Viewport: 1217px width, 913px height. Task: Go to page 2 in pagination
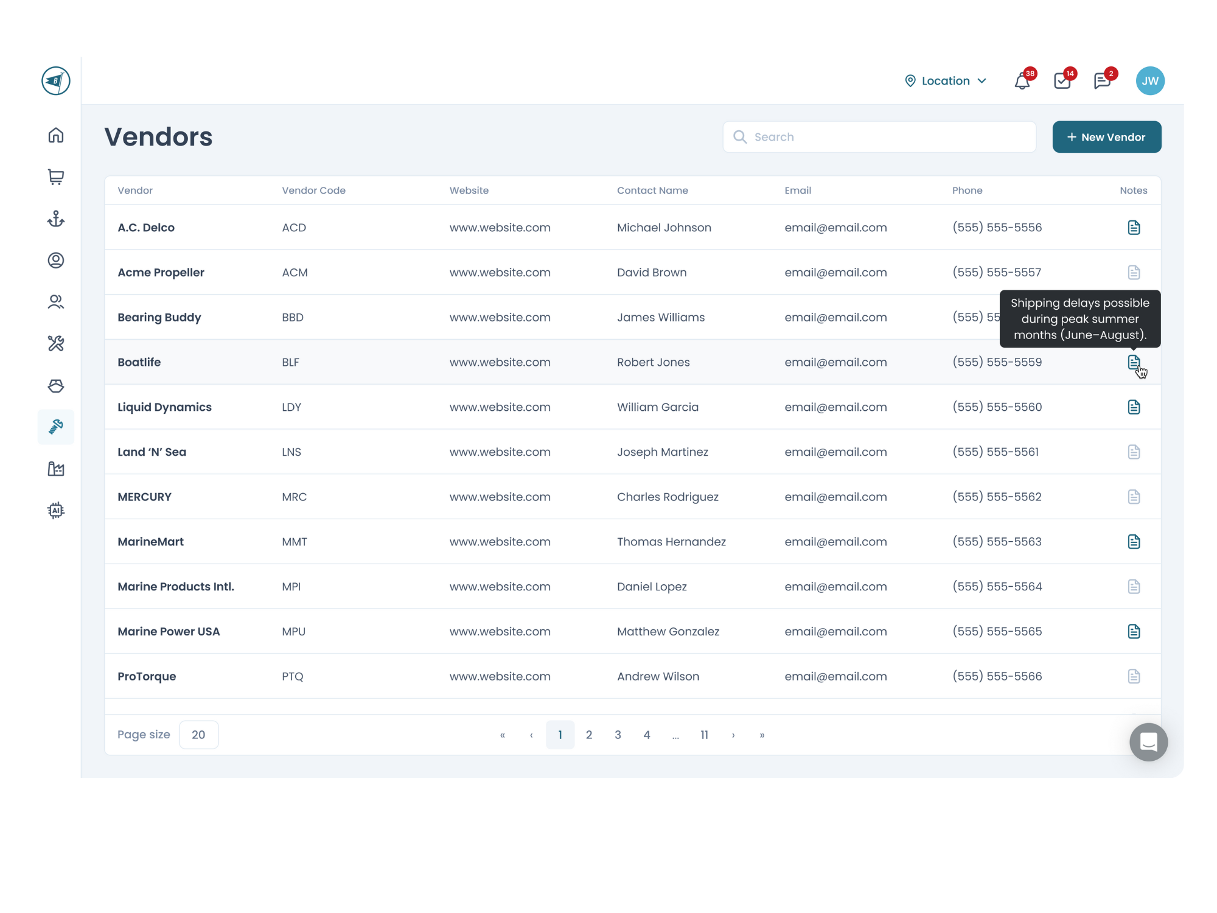click(x=589, y=735)
